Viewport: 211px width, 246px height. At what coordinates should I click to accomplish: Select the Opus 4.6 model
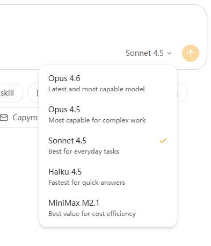pyautogui.click(x=108, y=84)
